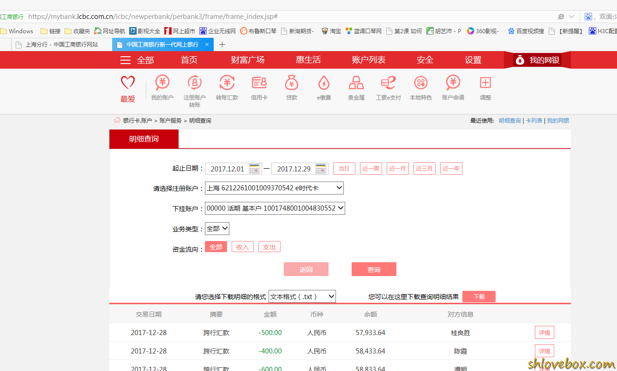Set date range to 近一周
This screenshot has width=617, height=371.
click(x=371, y=169)
